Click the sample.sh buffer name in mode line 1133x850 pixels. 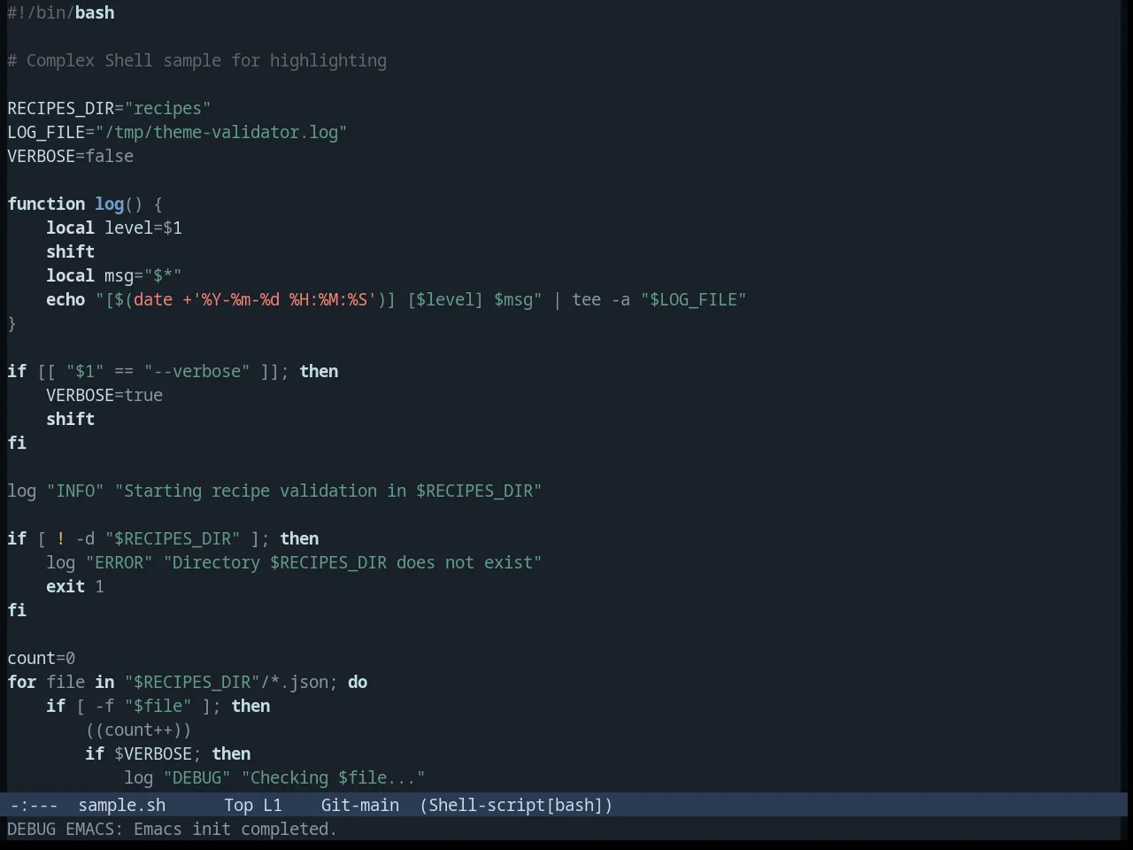coord(122,805)
